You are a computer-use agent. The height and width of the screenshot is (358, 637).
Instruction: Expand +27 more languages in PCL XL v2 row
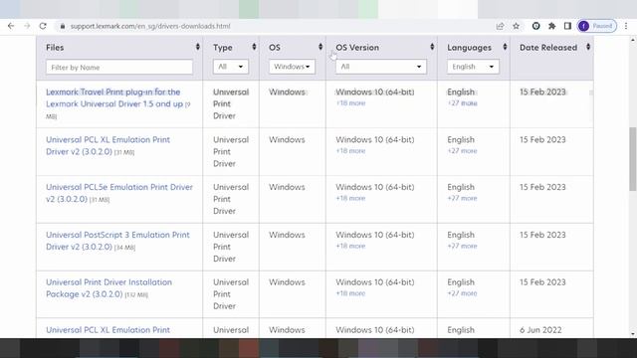462,150
